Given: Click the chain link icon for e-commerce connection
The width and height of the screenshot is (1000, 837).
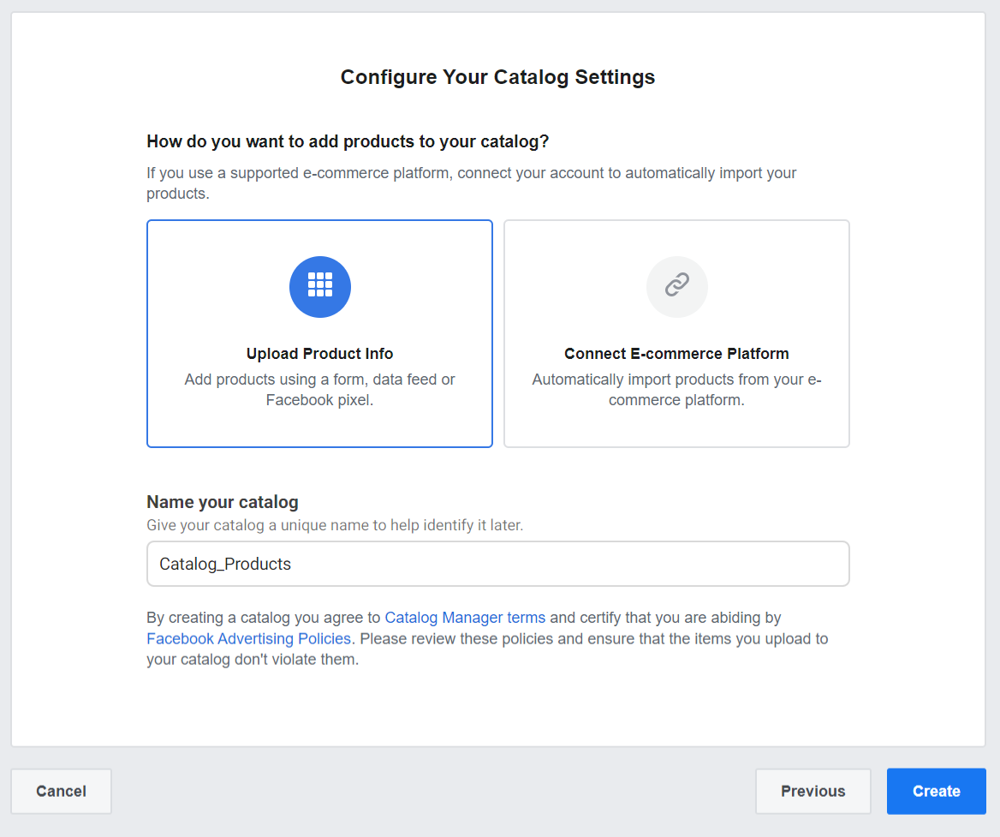Looking at the screenshot, I should [x=676, y=286].
